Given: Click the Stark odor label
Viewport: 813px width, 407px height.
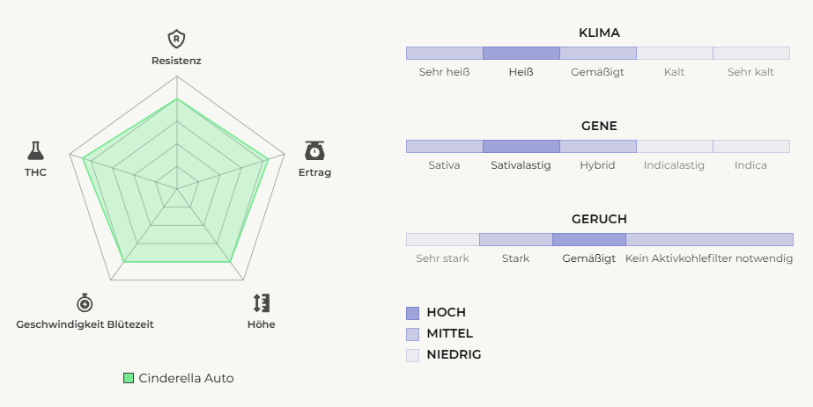Looking at the screenshot, I should [515, 258].
